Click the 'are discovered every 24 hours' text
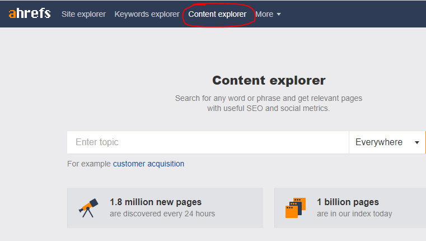426x241 pixels. [x=162, y=214]
